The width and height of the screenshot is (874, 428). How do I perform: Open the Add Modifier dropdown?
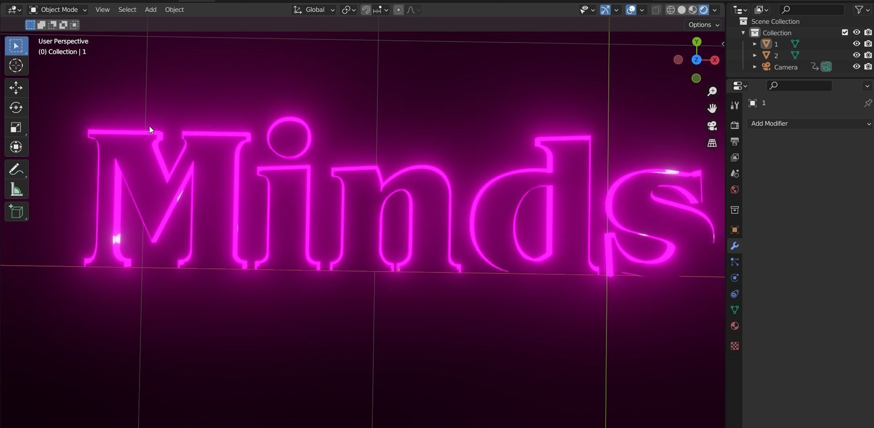[810, 123]
